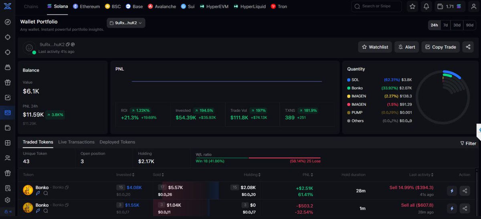Click search magnifier under second Bonko token

[46, 211]
